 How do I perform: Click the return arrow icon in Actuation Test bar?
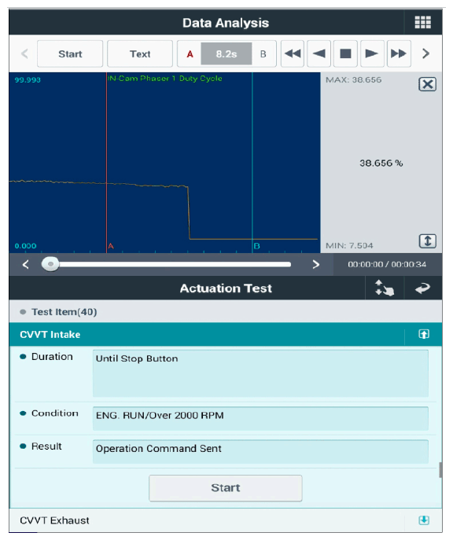422,288
